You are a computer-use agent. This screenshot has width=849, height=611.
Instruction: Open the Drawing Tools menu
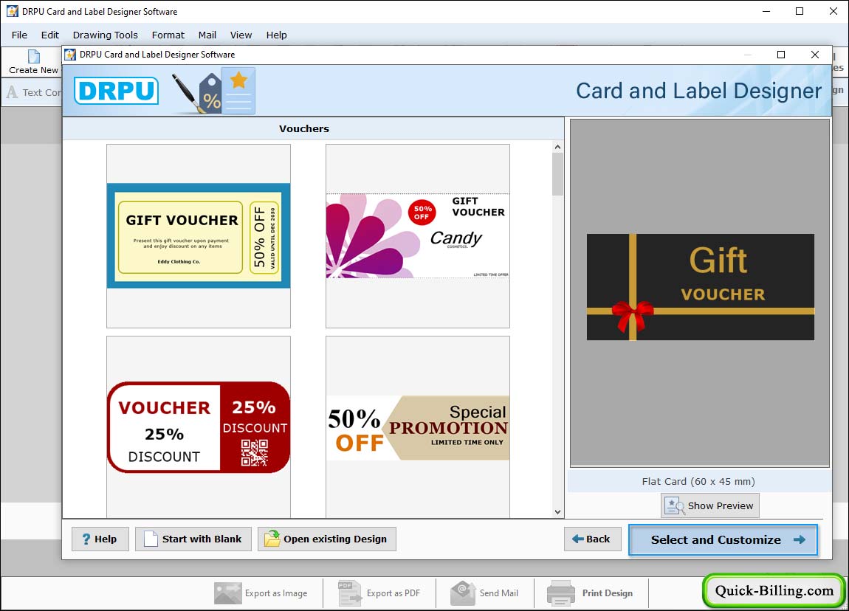point(105,35)
